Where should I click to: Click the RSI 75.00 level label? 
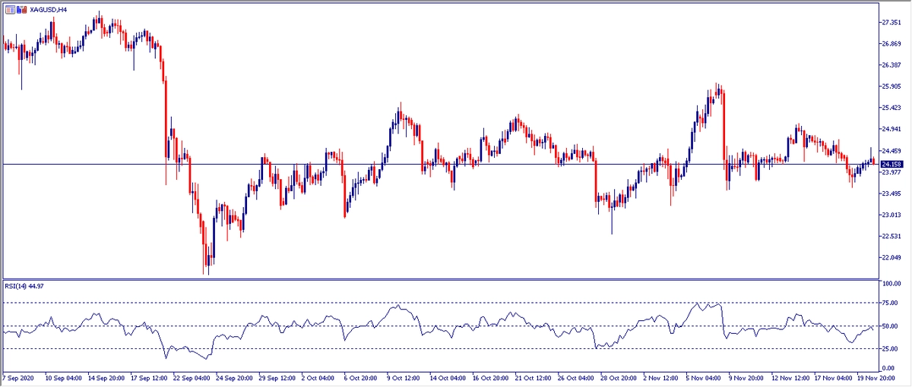tap(889, 304)
